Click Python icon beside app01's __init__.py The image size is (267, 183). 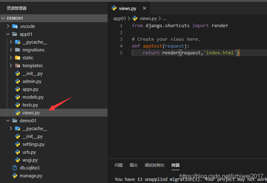(18, 73)
